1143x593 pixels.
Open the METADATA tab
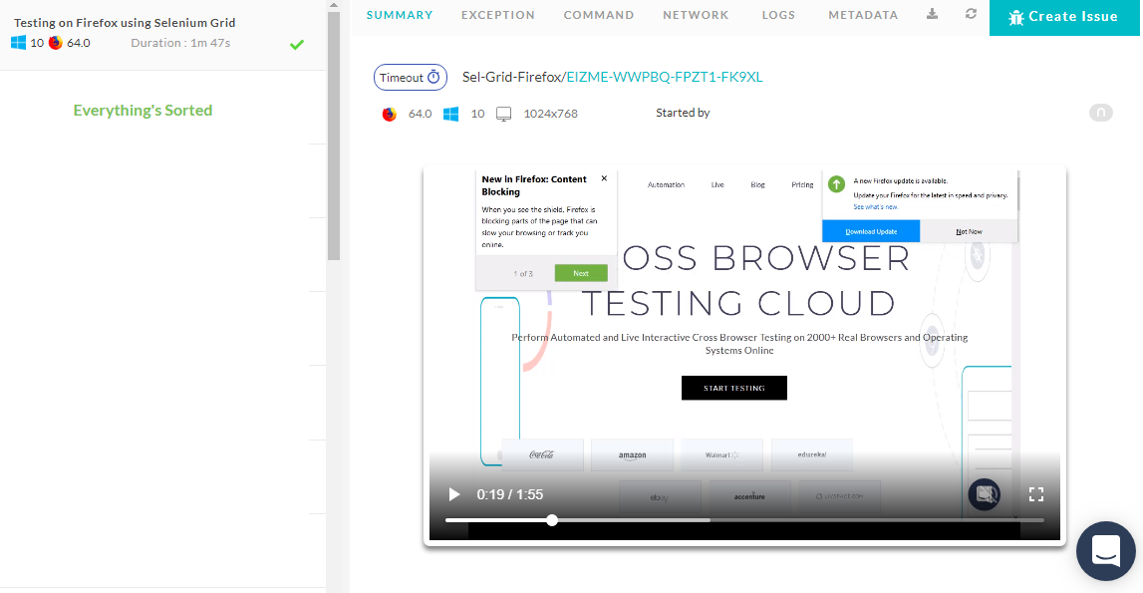[x=863, y=15]
